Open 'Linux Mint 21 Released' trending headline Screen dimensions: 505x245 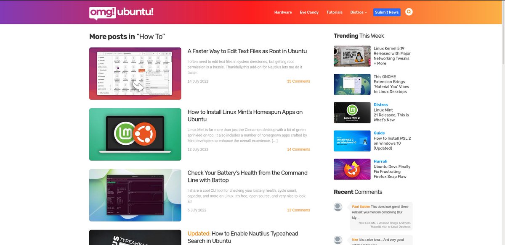tap(391, 115)
